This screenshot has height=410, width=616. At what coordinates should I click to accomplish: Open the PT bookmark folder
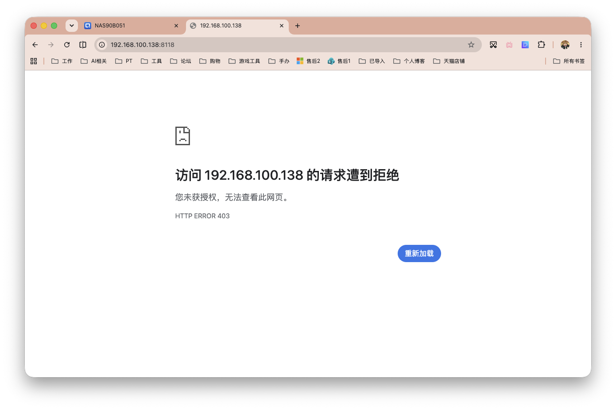click(124, 61)
